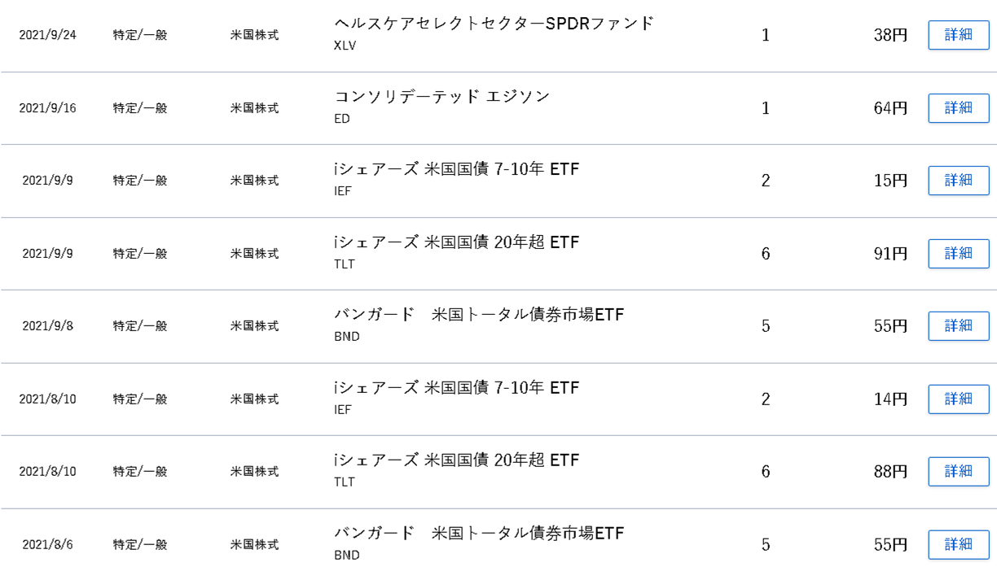
Task: Click 詳細 button for コンソリデーテッド エジソン
Action: pyautogui.click(x=958, y=108)
